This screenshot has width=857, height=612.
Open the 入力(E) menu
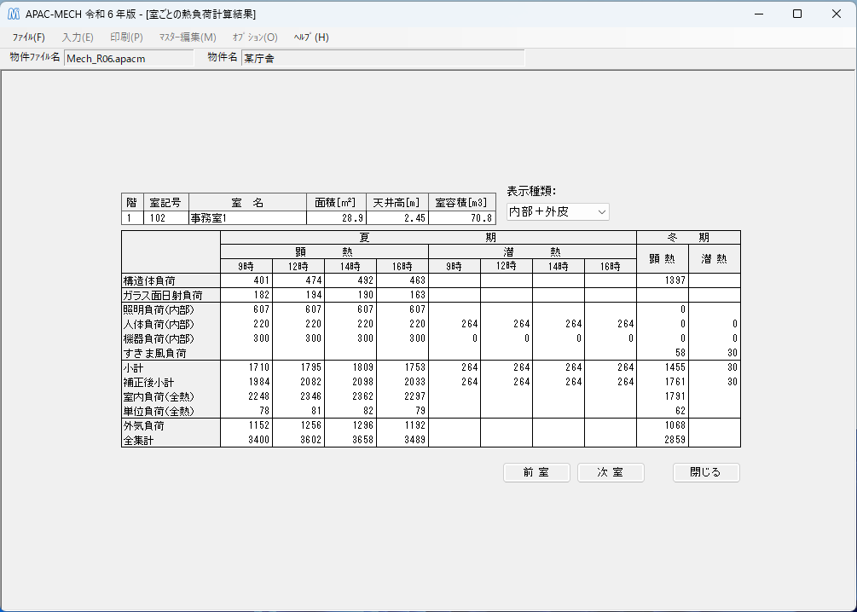coord(77,38)
